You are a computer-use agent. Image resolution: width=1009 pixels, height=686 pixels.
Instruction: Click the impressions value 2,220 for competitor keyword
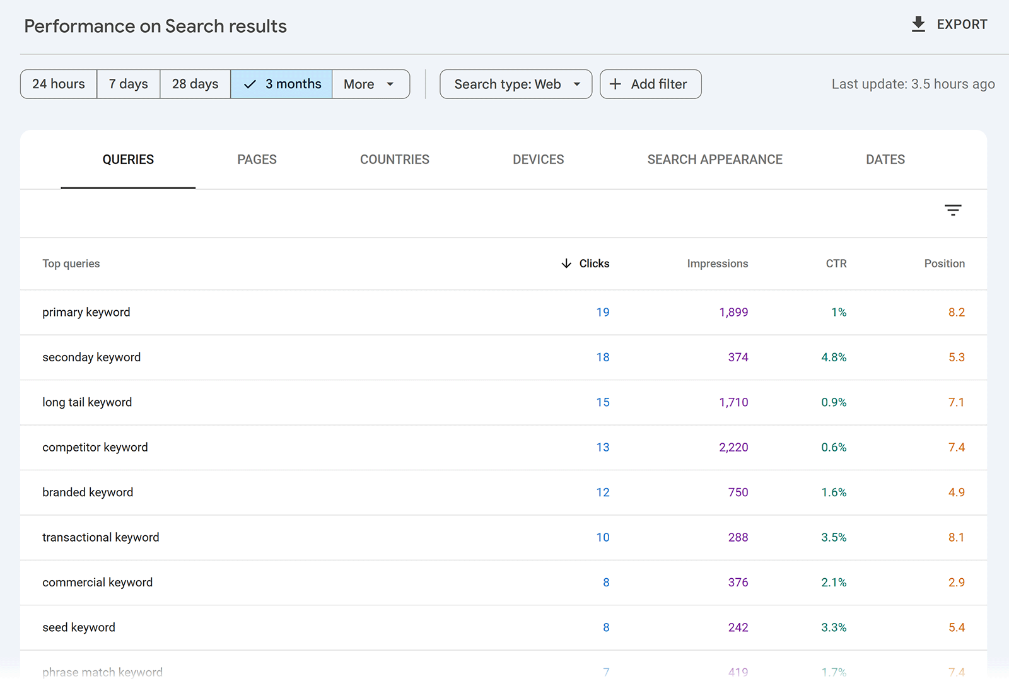click(x=733, y=447)
